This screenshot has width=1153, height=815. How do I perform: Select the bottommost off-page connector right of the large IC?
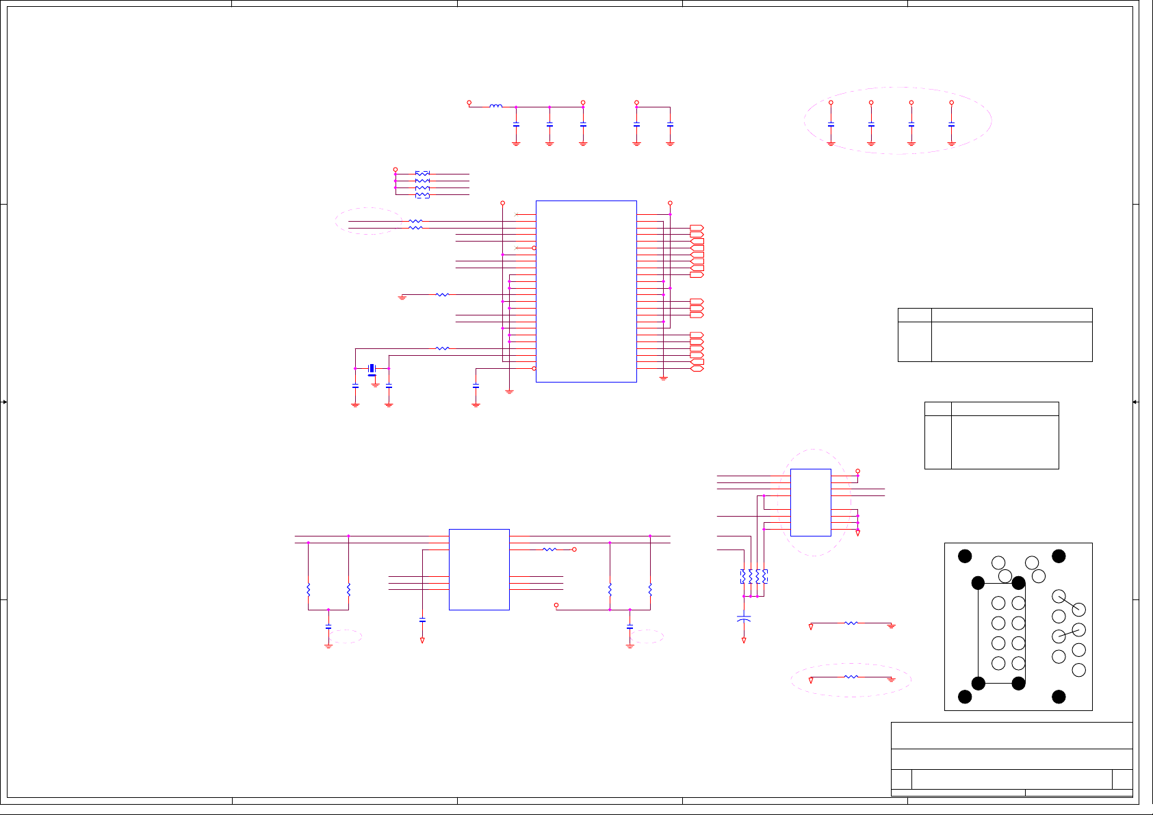(x=697, y=369)
